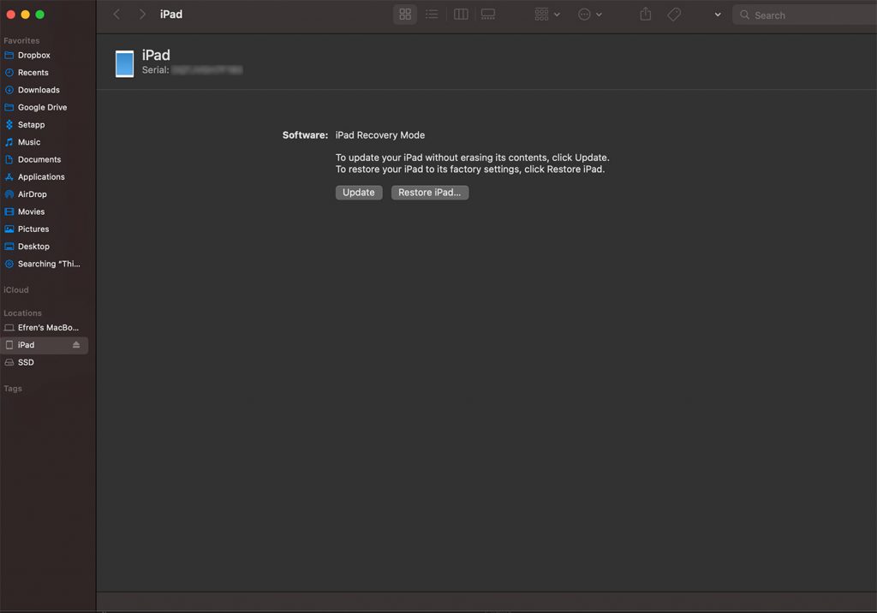The width and height of the screenshot is (877, 613).
Task: Click the Tags section header
Action: (13, 389)
